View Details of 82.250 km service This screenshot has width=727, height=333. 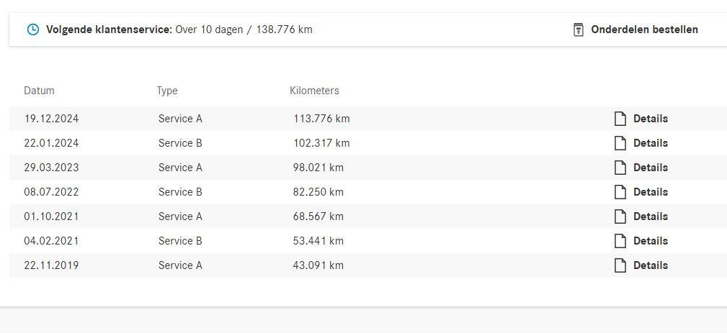[x=651, y=192]
